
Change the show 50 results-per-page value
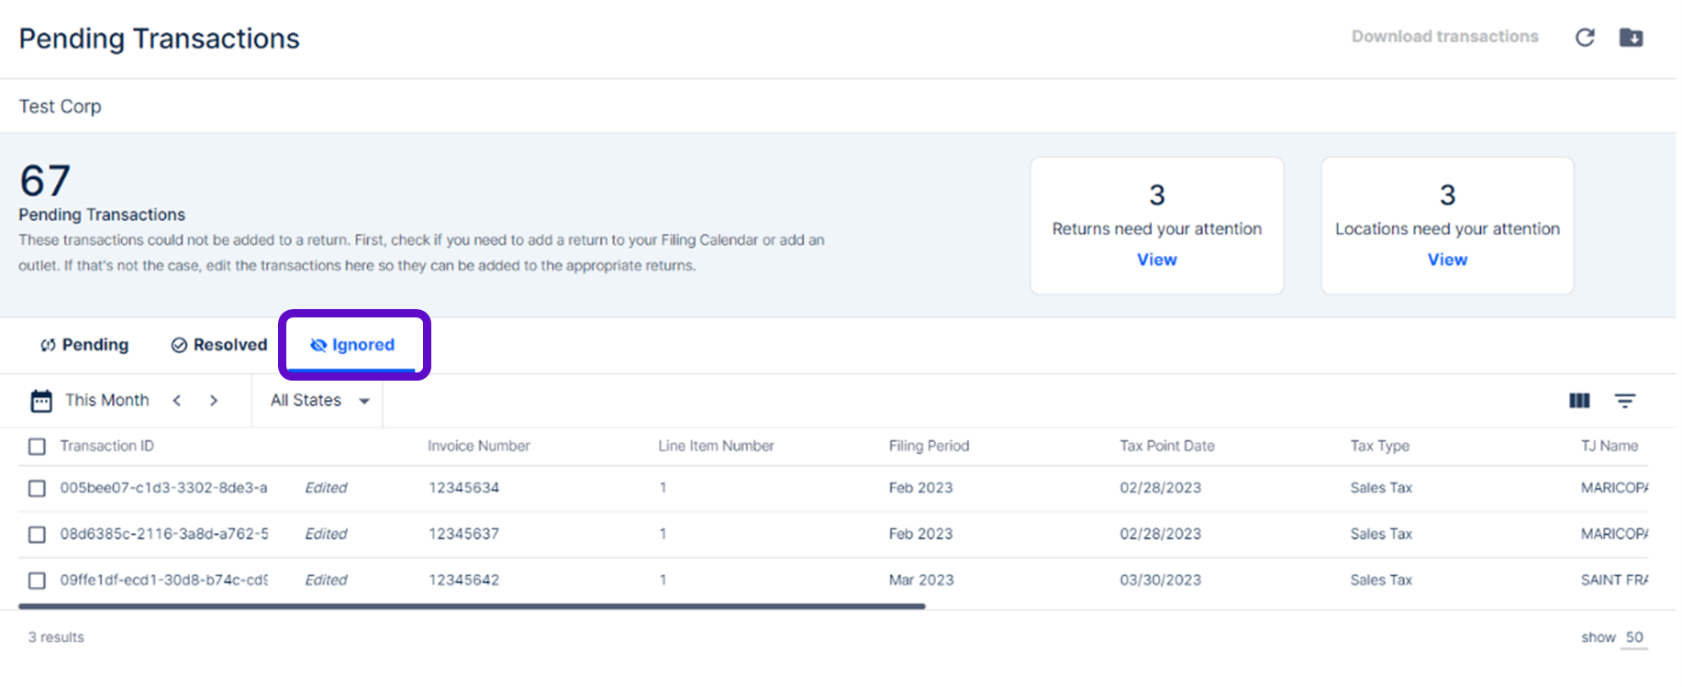1633,637
